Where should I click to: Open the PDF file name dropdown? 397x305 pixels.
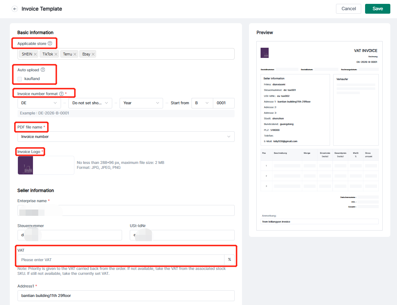point(126,137)
